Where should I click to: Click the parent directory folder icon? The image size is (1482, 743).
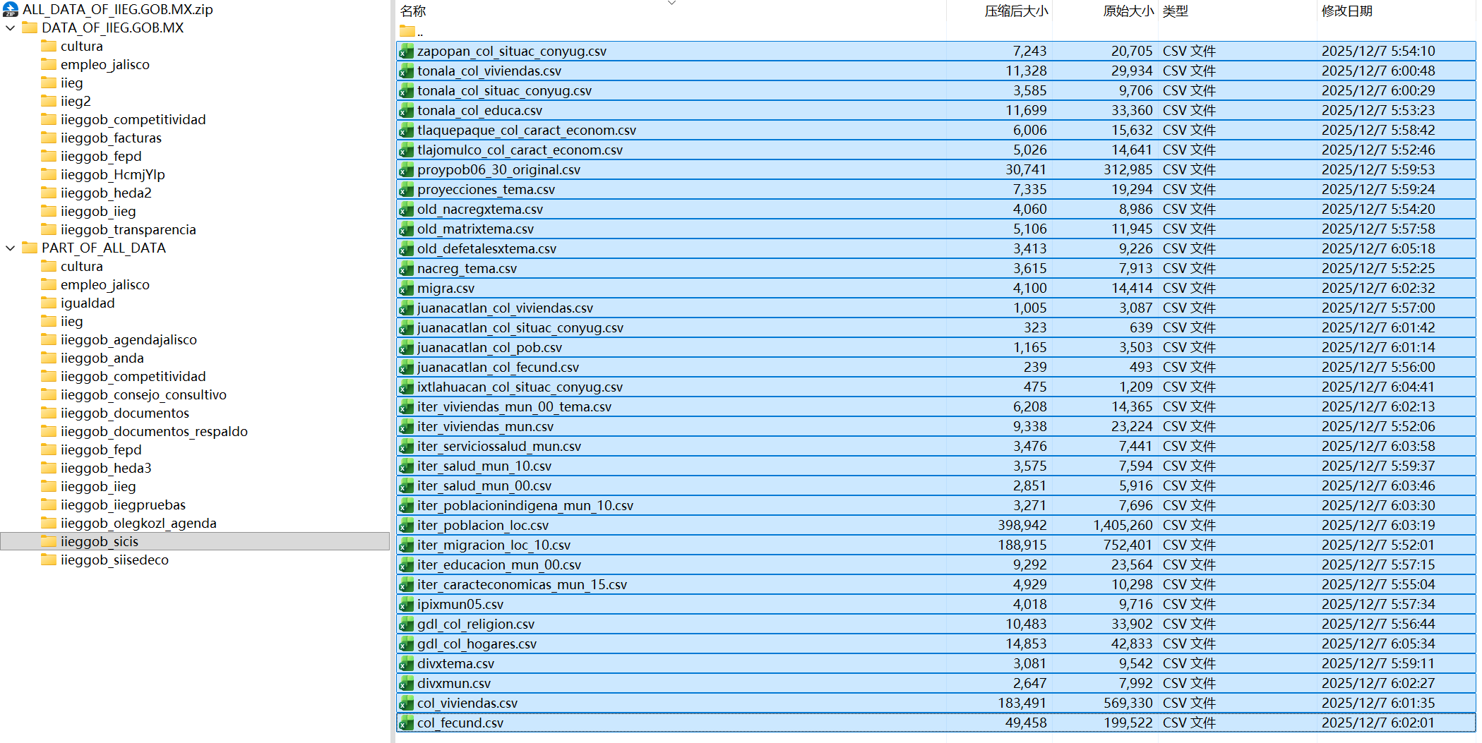click(x=407, y=31)
